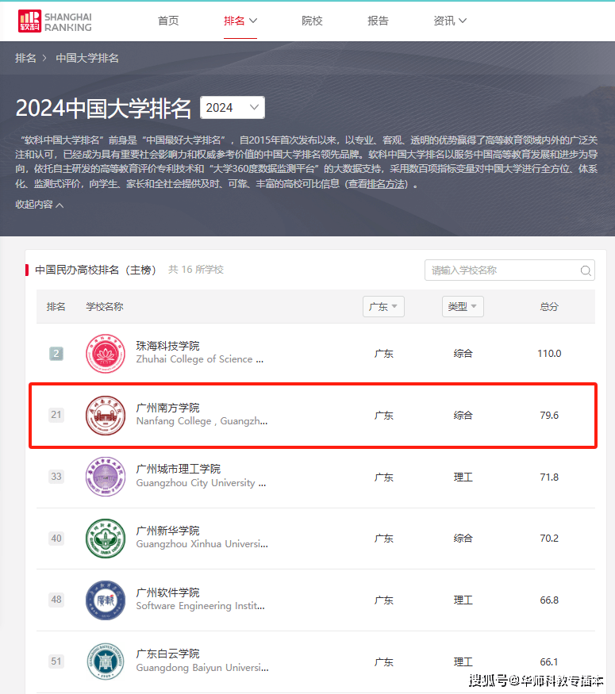This screenshot has width=615, height=694.
Task: Click the 广州软件学院 school emblem
Action: coord(106,600)
